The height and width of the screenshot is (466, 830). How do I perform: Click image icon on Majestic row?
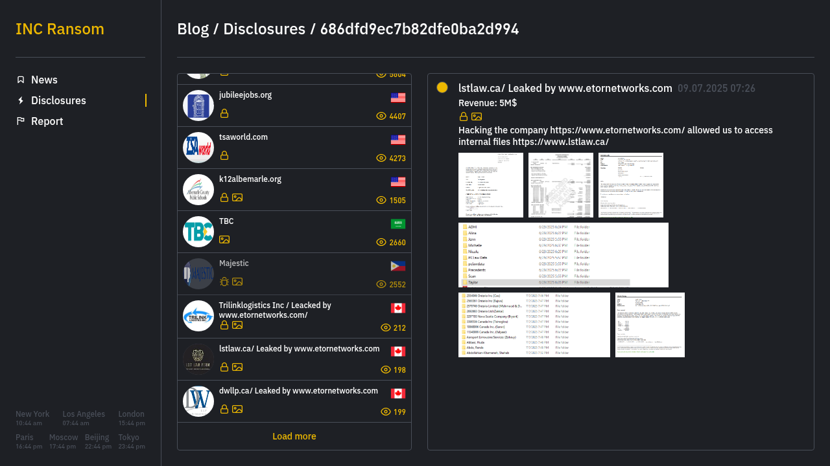(237, 282)
